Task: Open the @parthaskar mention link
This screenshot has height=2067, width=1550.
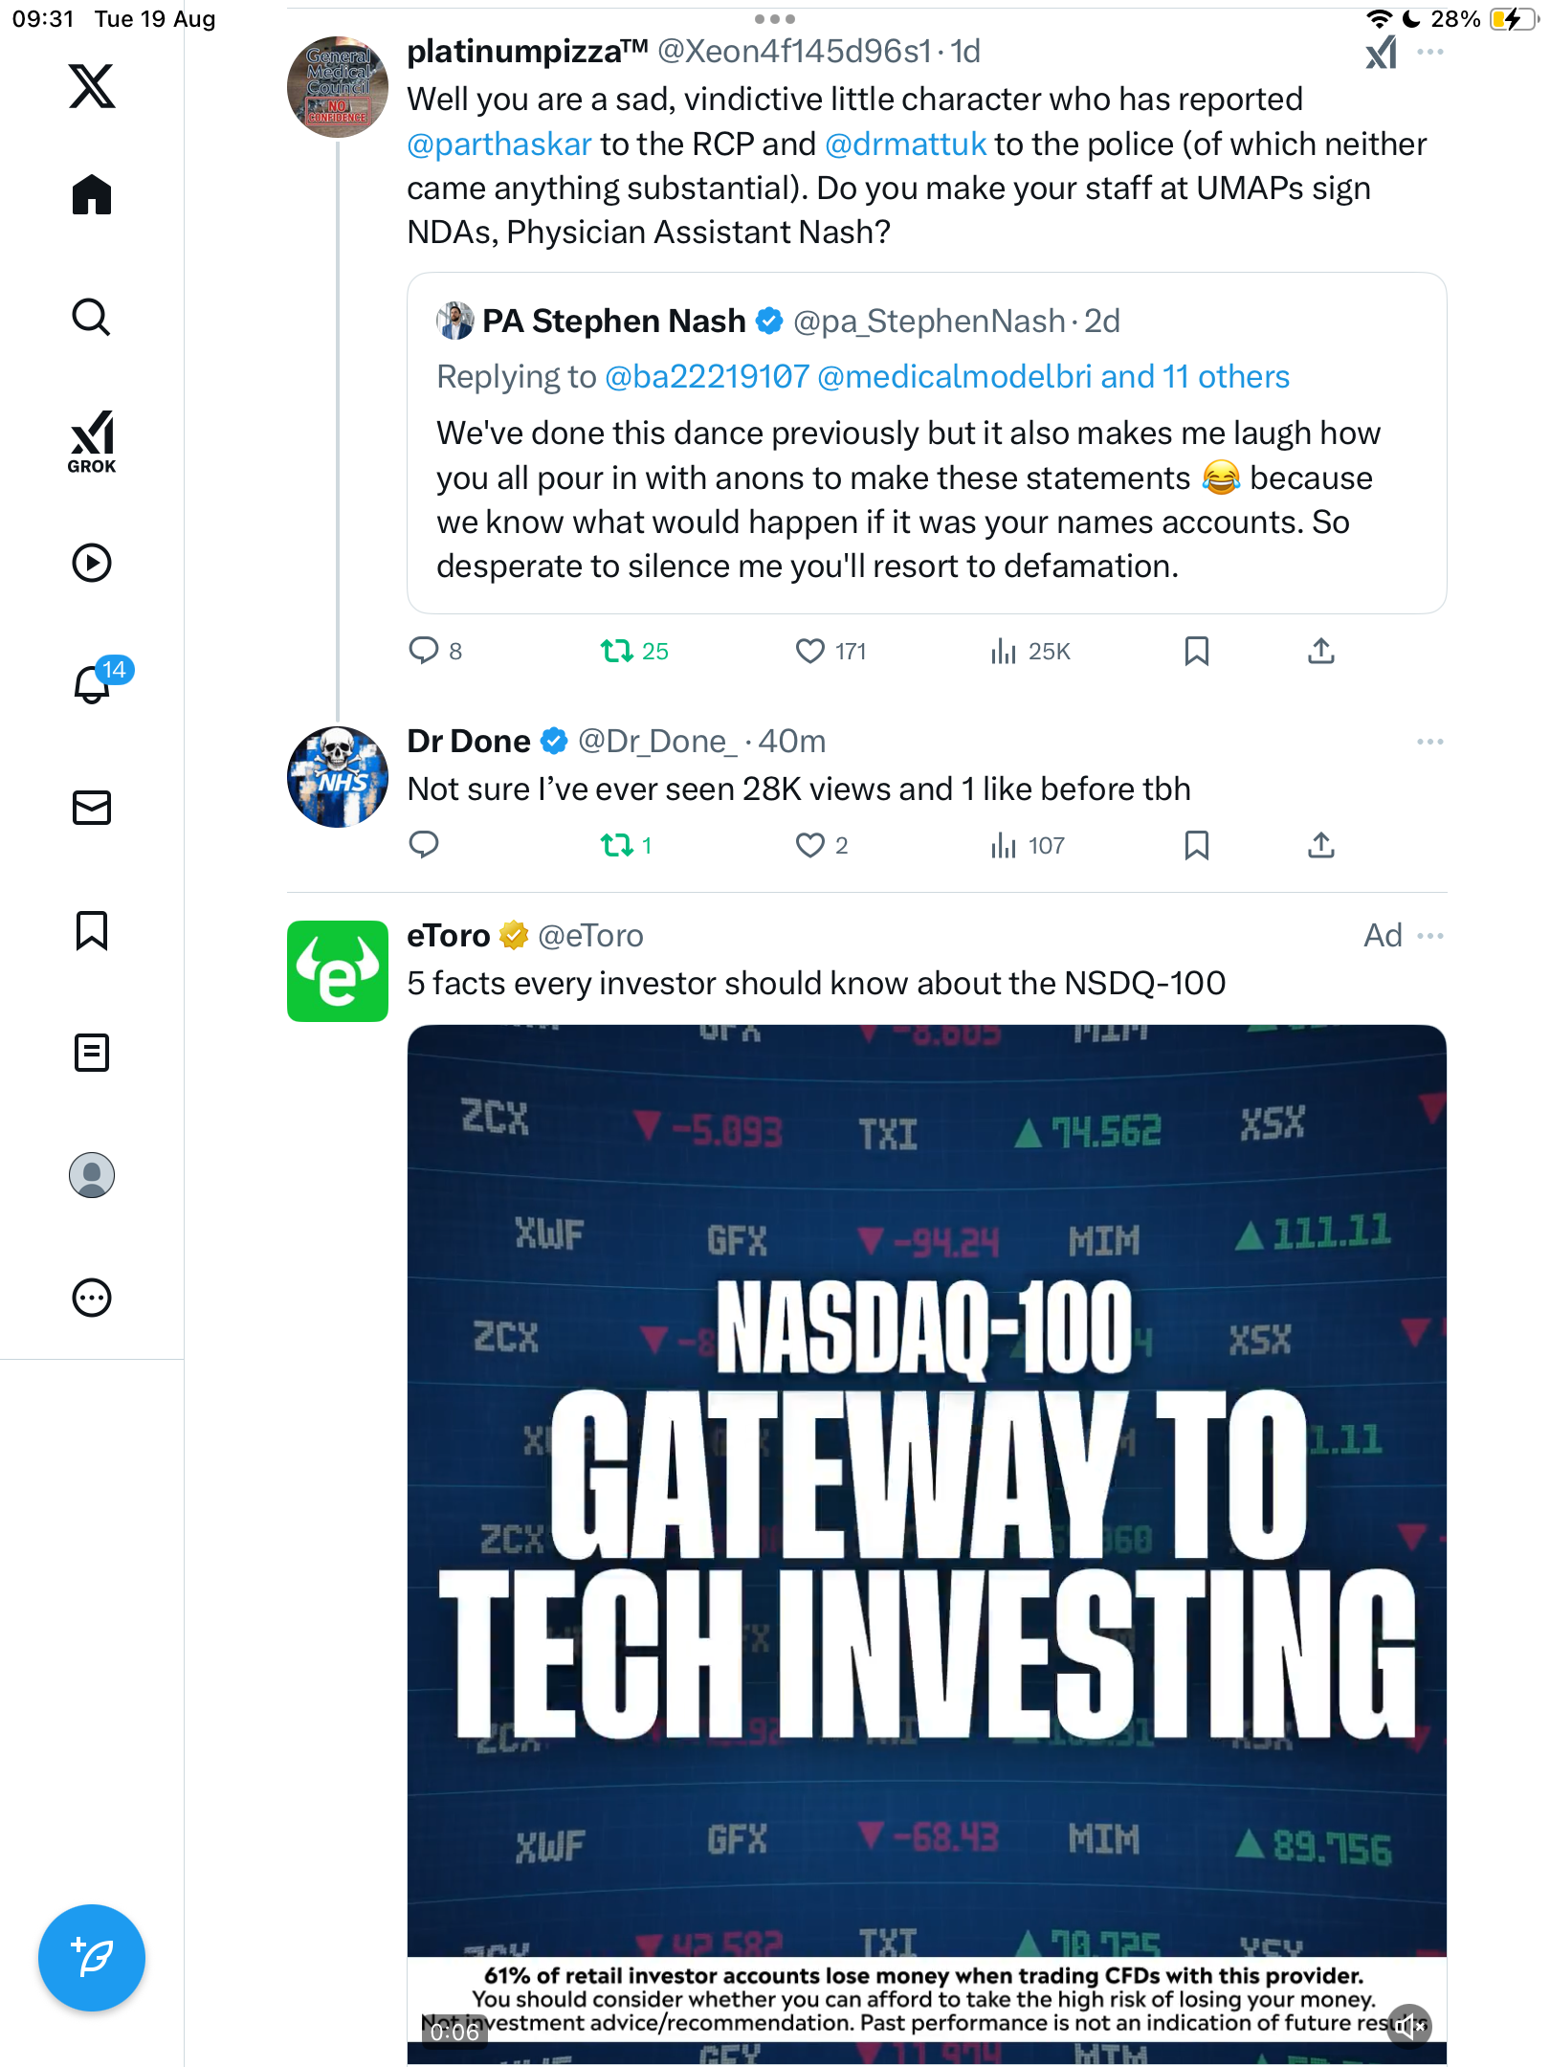Action: pos(499,144)
